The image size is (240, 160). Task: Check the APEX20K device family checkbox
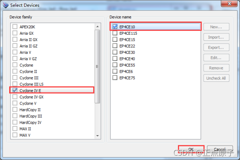point(15,27)
